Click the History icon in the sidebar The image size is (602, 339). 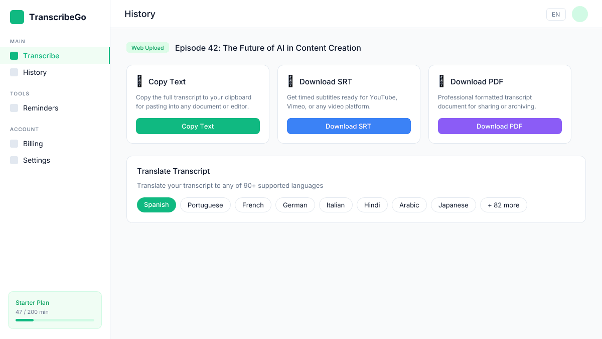(x=14, y=72)
